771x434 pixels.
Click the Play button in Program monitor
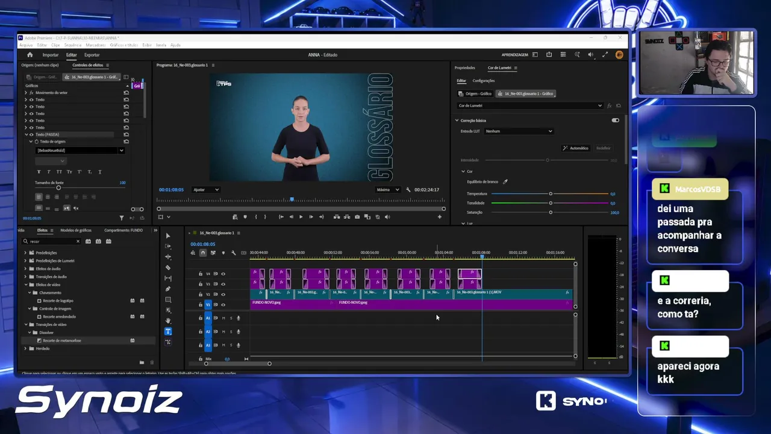point(301,217)
